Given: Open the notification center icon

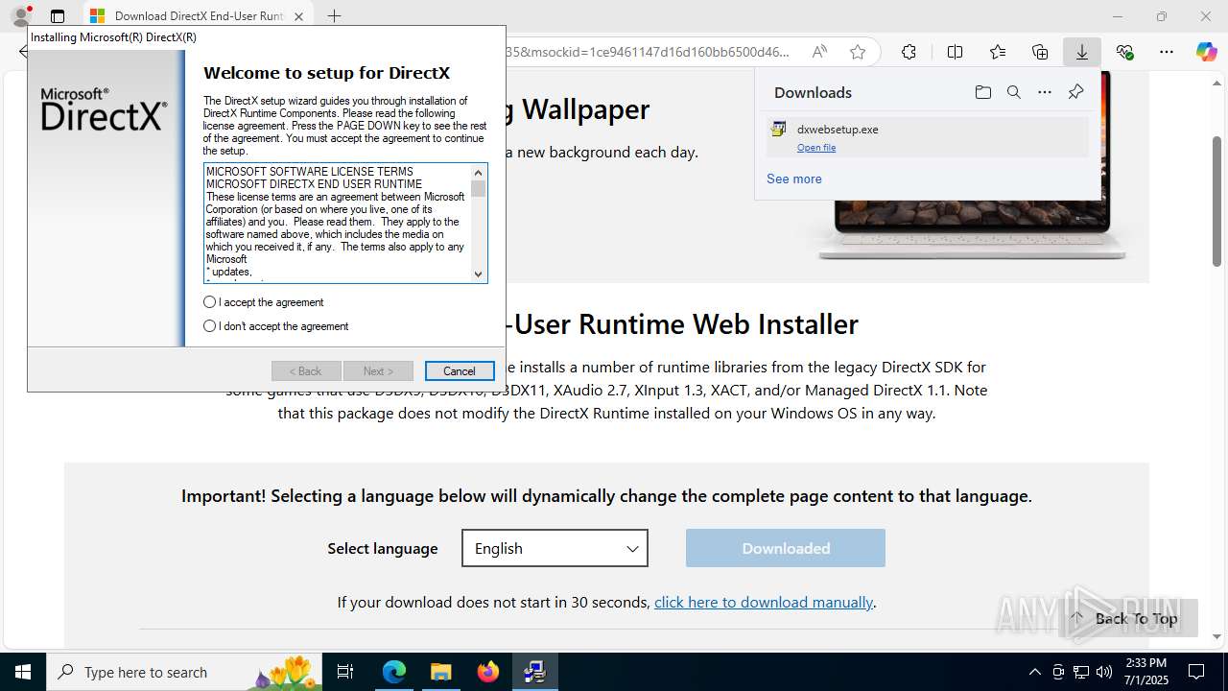Looking at the screenshot, I should (x=1196, y=672).
